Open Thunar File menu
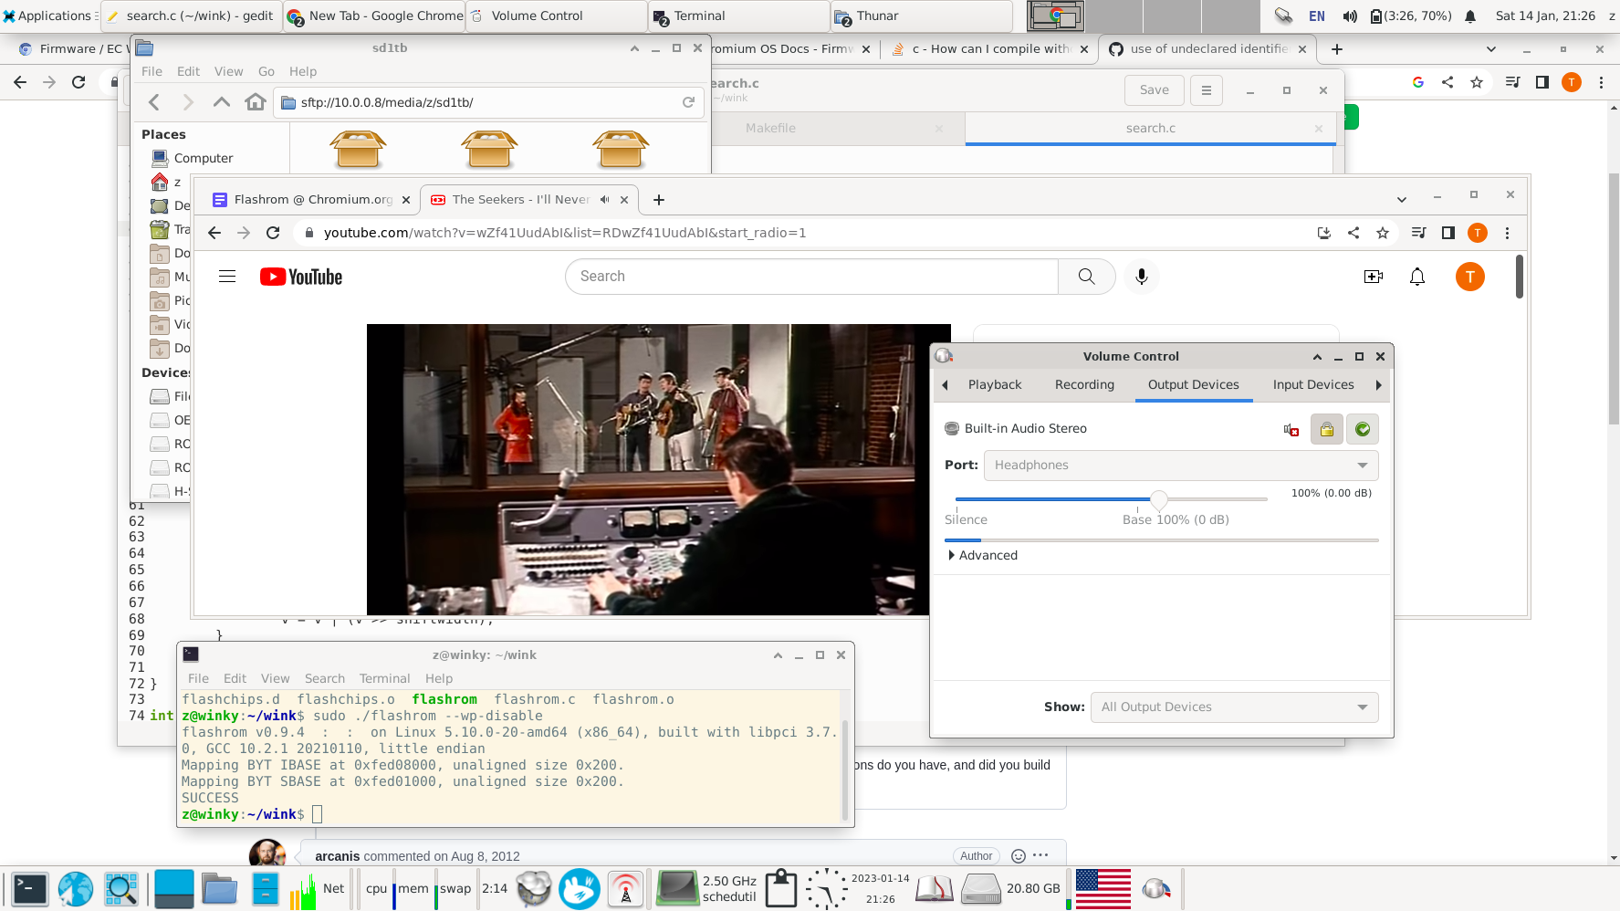This screenshot has height=911, width=1620. click(152, 71)
